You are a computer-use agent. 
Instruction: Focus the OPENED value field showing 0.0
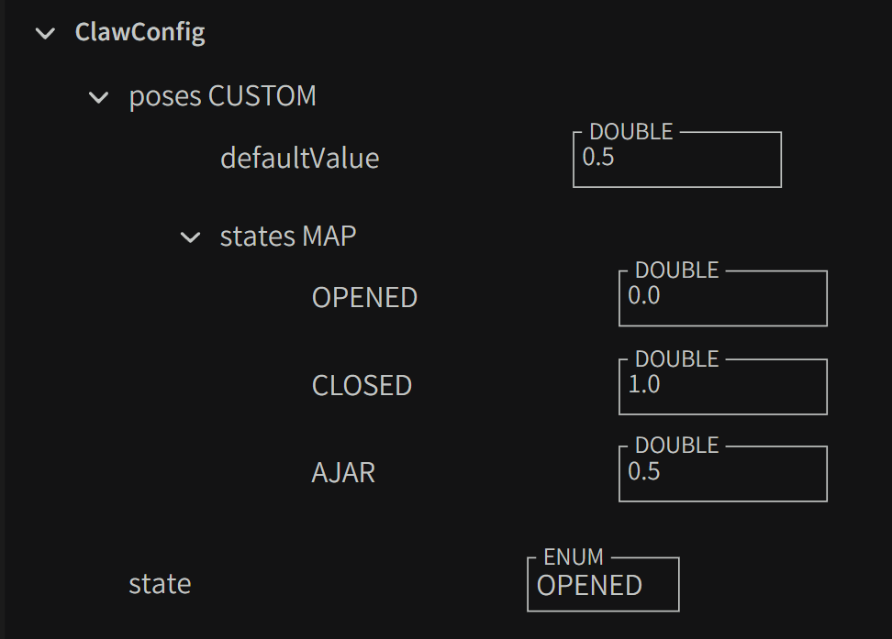tap(722, 298)
